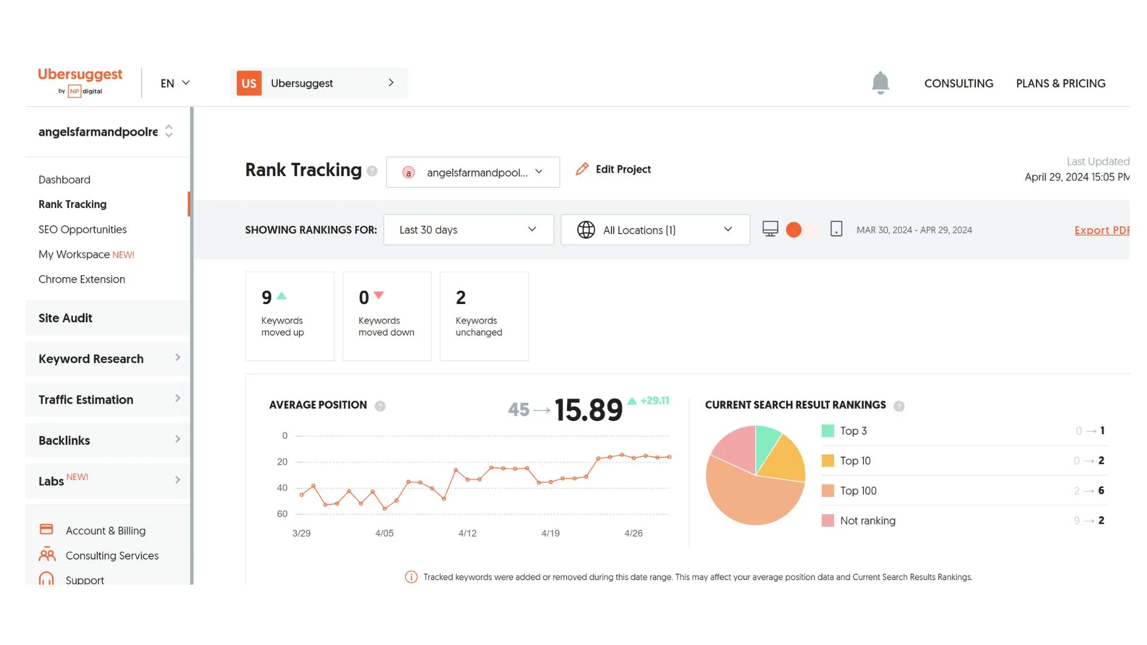The height and width of the screenshot is (645, 1147).
Task: Click the Support headset icon
Action: point(47,579)
